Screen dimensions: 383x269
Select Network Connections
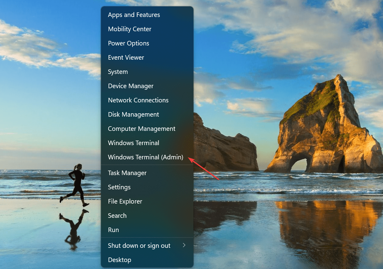tap(147, 100)
